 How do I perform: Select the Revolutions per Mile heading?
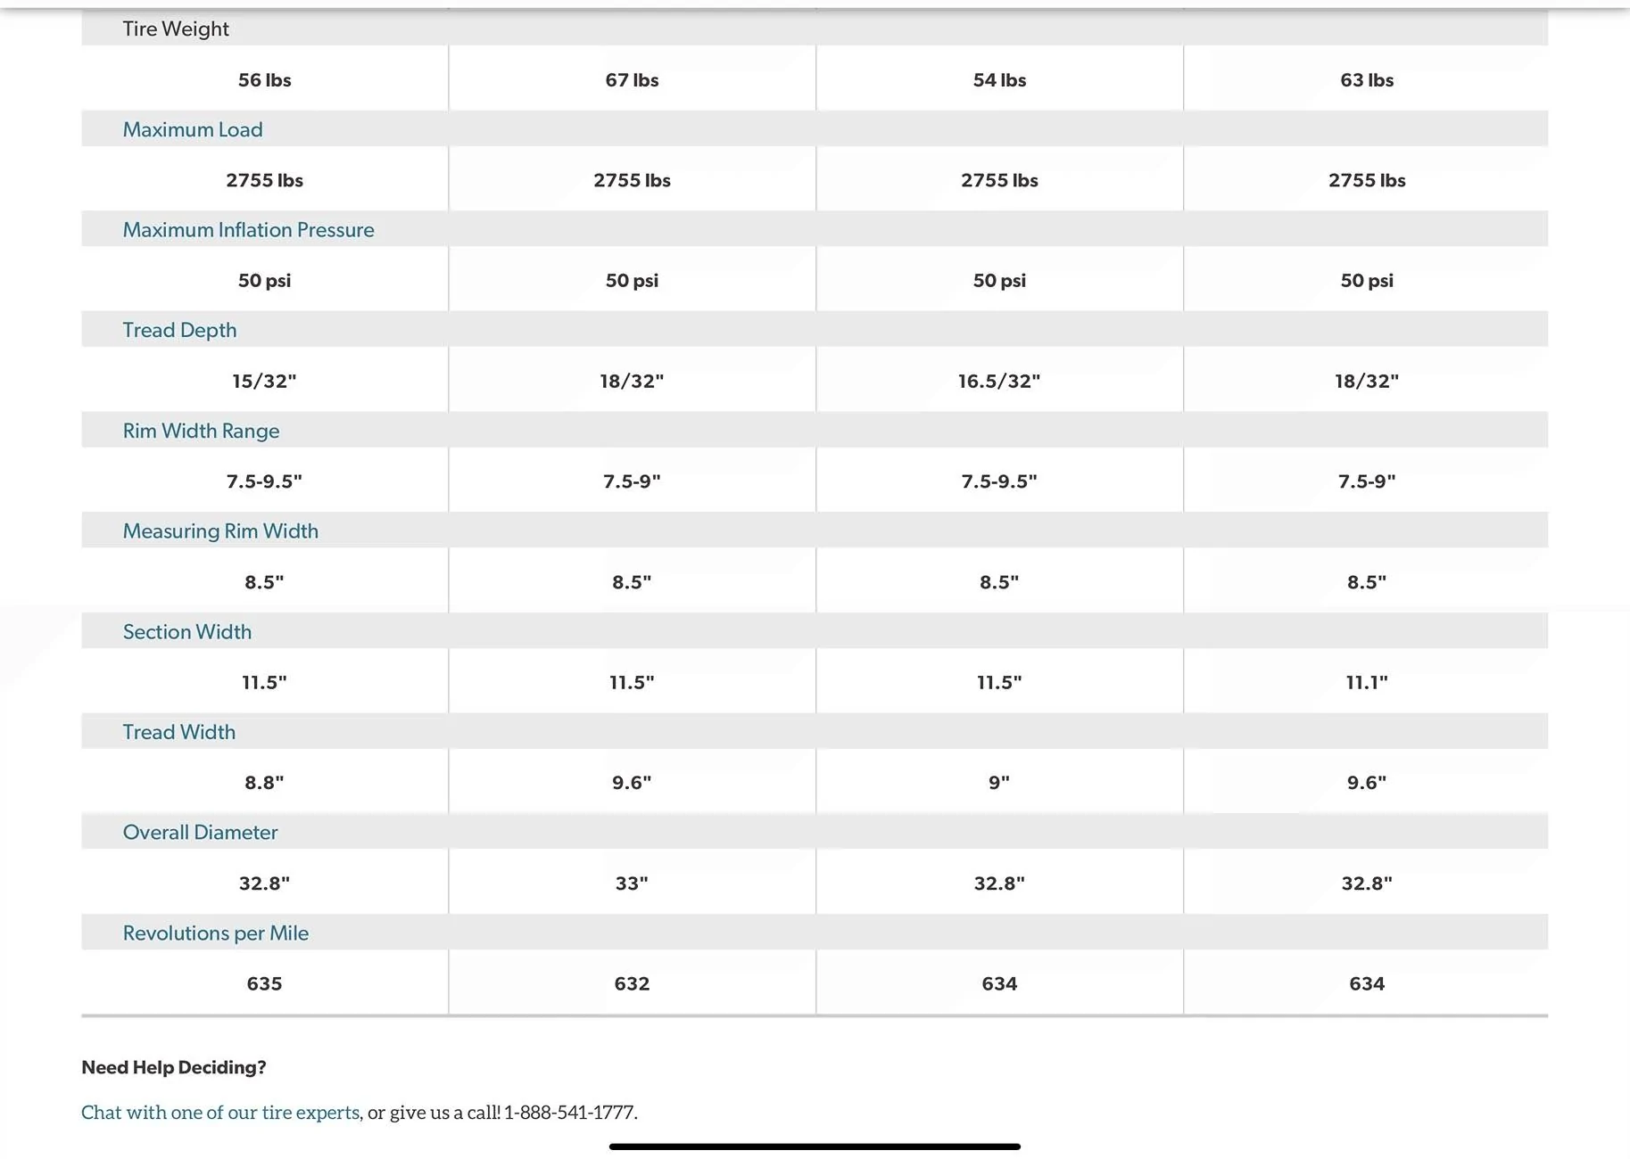[x=216, y=933]
